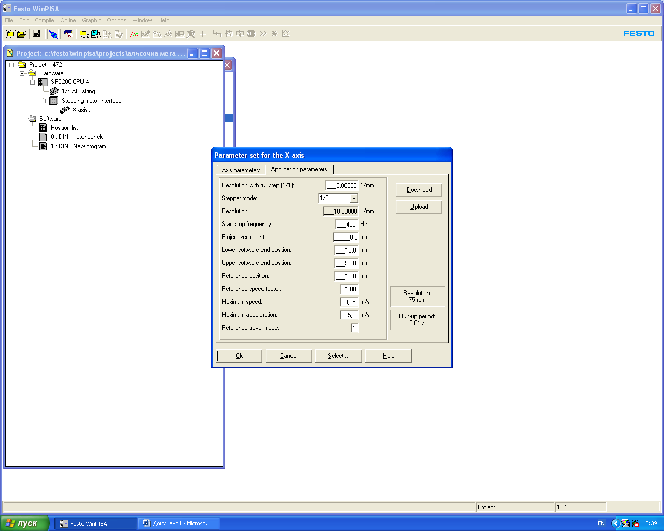Screen dimensions: 664x531
Task: Click the Open project folder toolbar icon
Action: [x=22, y=34]
